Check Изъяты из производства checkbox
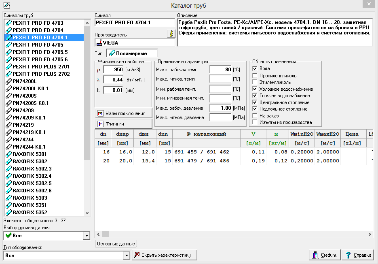The image size is (378, 264). pos(255,122)
